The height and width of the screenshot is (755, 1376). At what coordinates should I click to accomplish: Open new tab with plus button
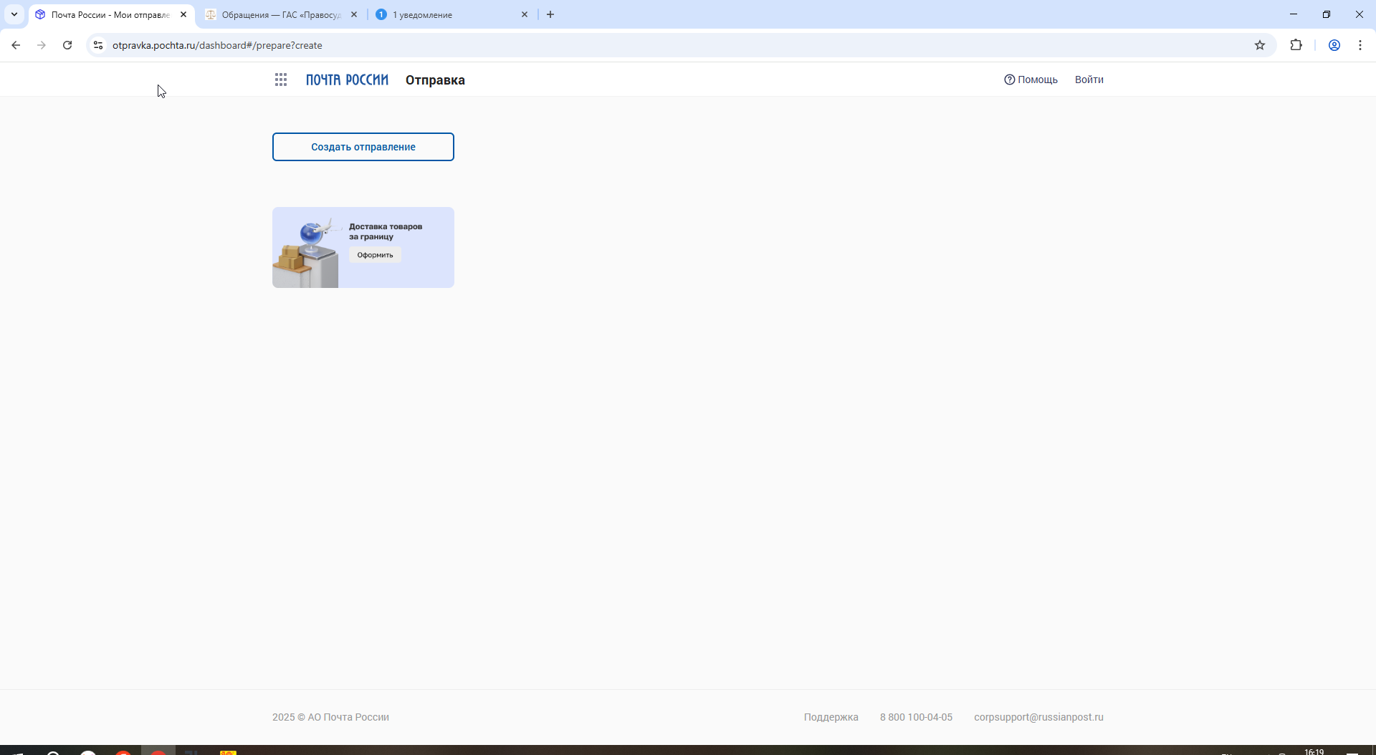coord(550,14)
